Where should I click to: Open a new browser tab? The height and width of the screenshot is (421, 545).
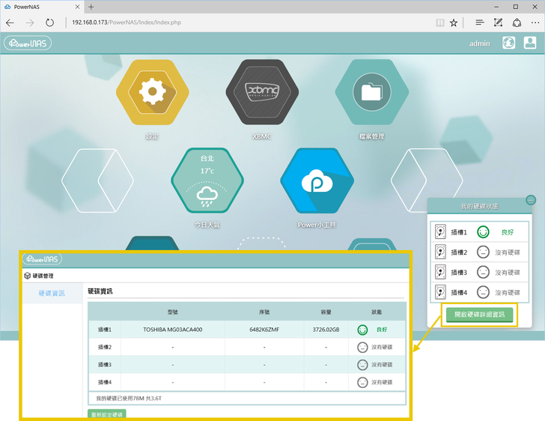[x=91, y=7]
